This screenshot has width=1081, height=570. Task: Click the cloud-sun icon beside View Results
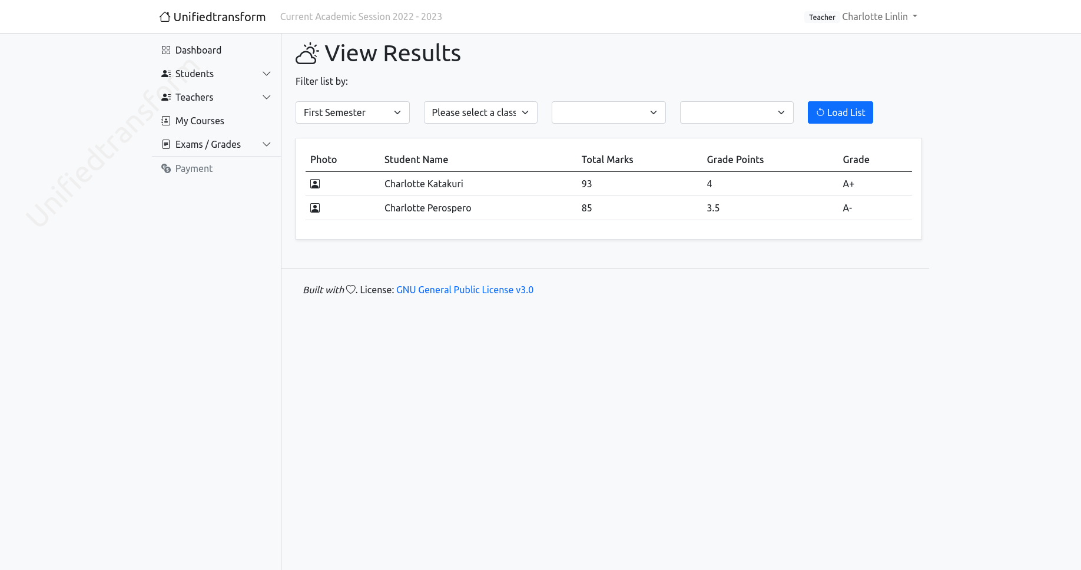tap(307, 54)
